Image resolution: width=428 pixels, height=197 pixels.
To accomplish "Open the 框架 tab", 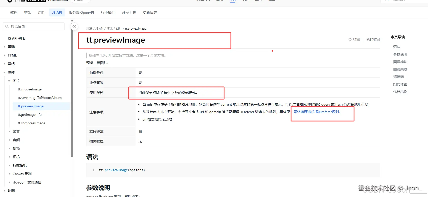I will pos(28,12).
